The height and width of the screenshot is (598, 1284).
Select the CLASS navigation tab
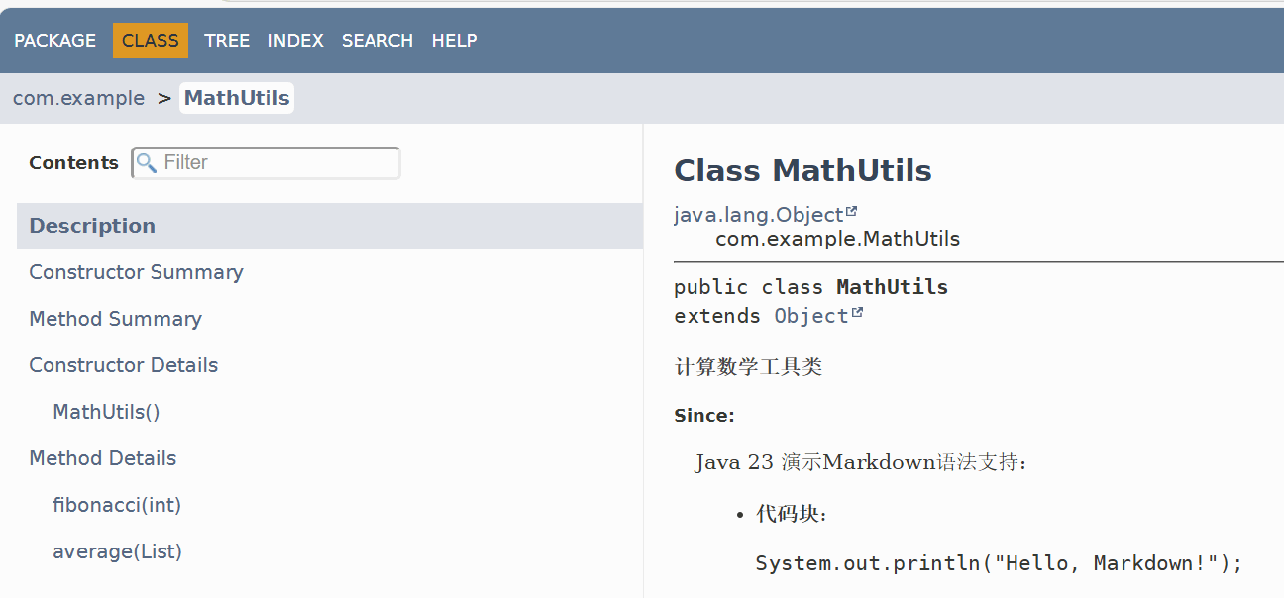151,41
